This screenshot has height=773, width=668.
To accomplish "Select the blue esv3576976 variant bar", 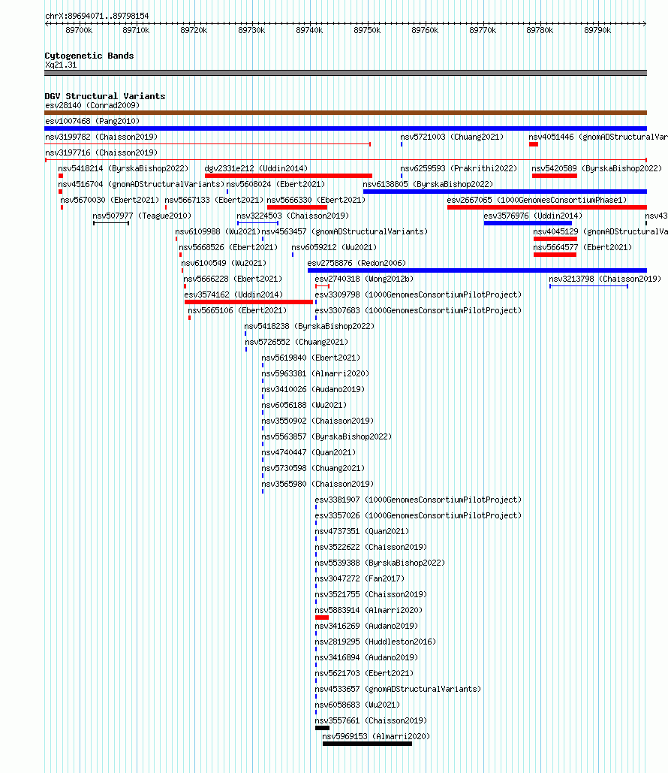I will pyautogui.click(x=528, y=223).
